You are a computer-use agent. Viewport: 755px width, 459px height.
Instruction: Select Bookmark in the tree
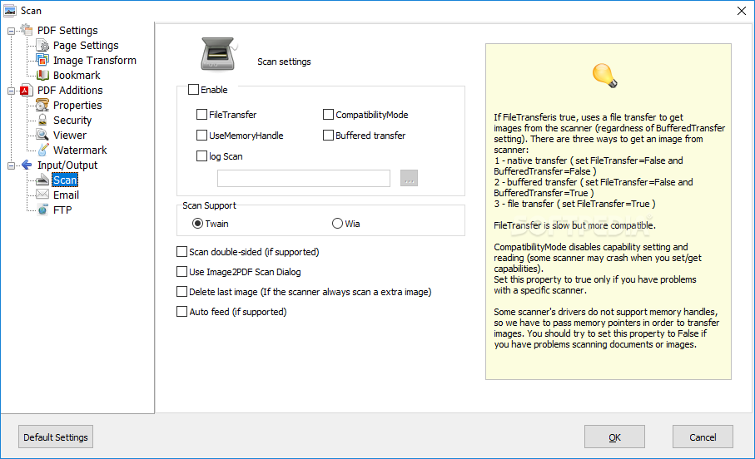[77, 75]
